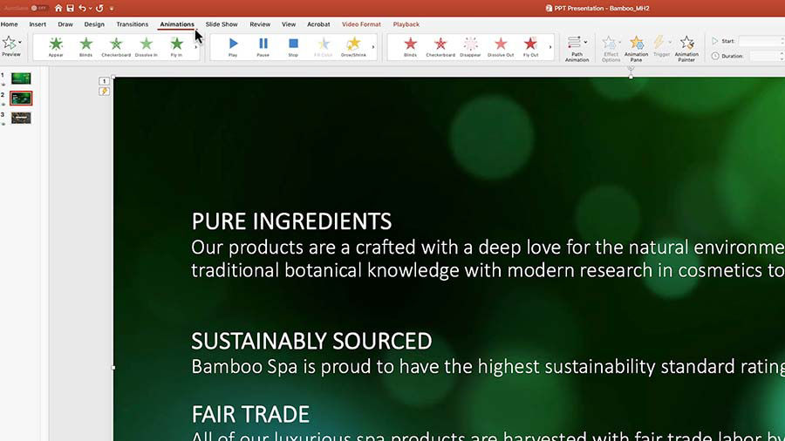
Task: Click the Trigger lightning icon
Action: click(659, 43)
